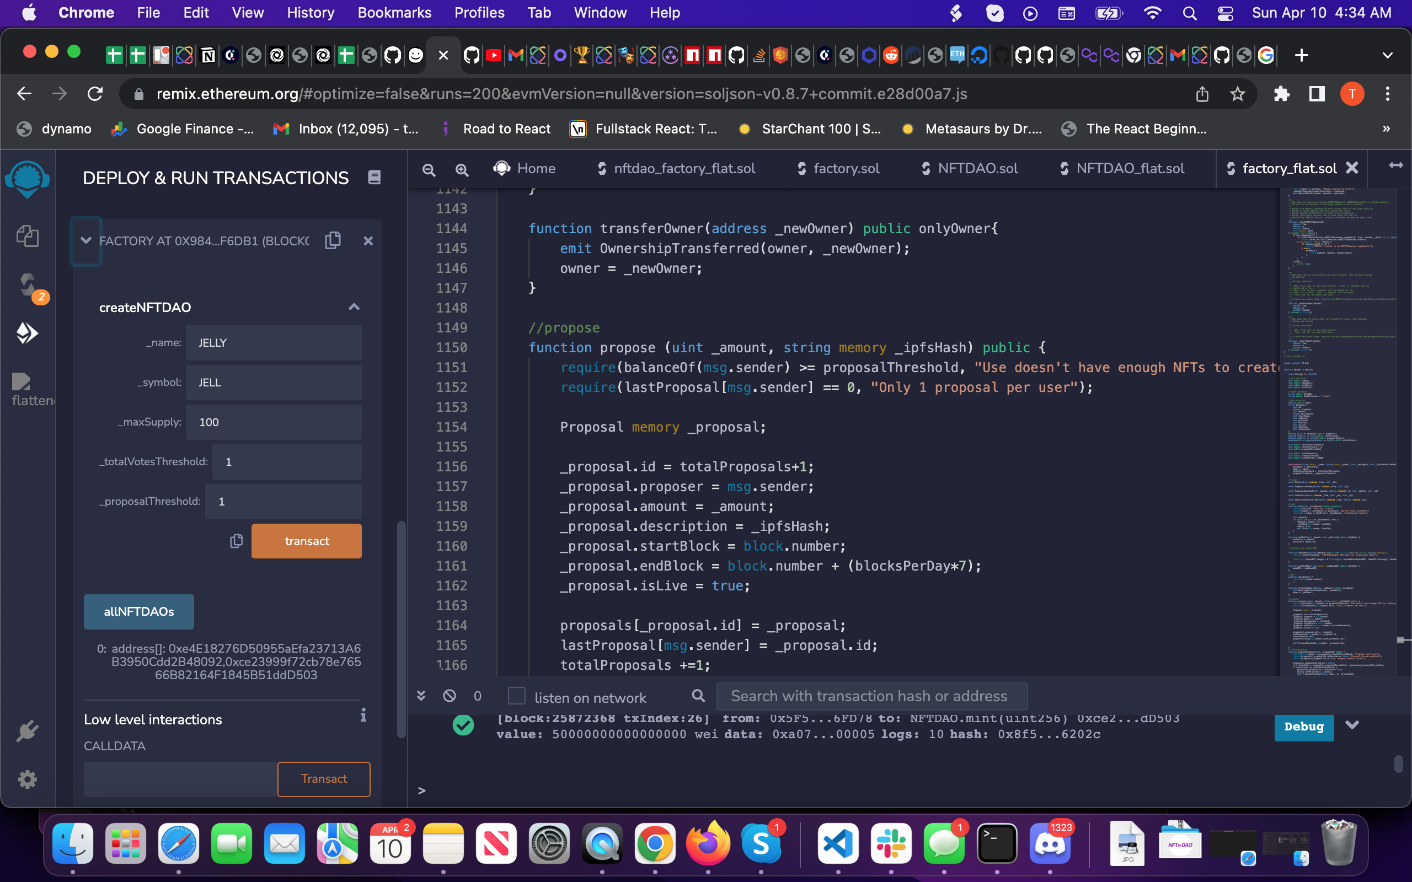Click terminal search magnifier icon

pos(698,695)
